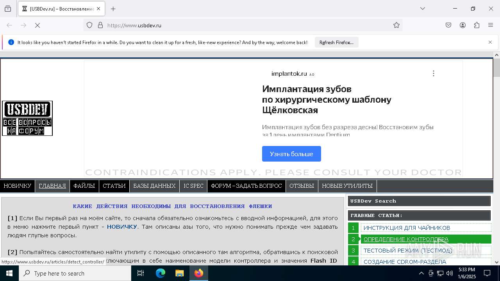
Task: Open the volume speaker tray icon
Action: pos(450,273)
